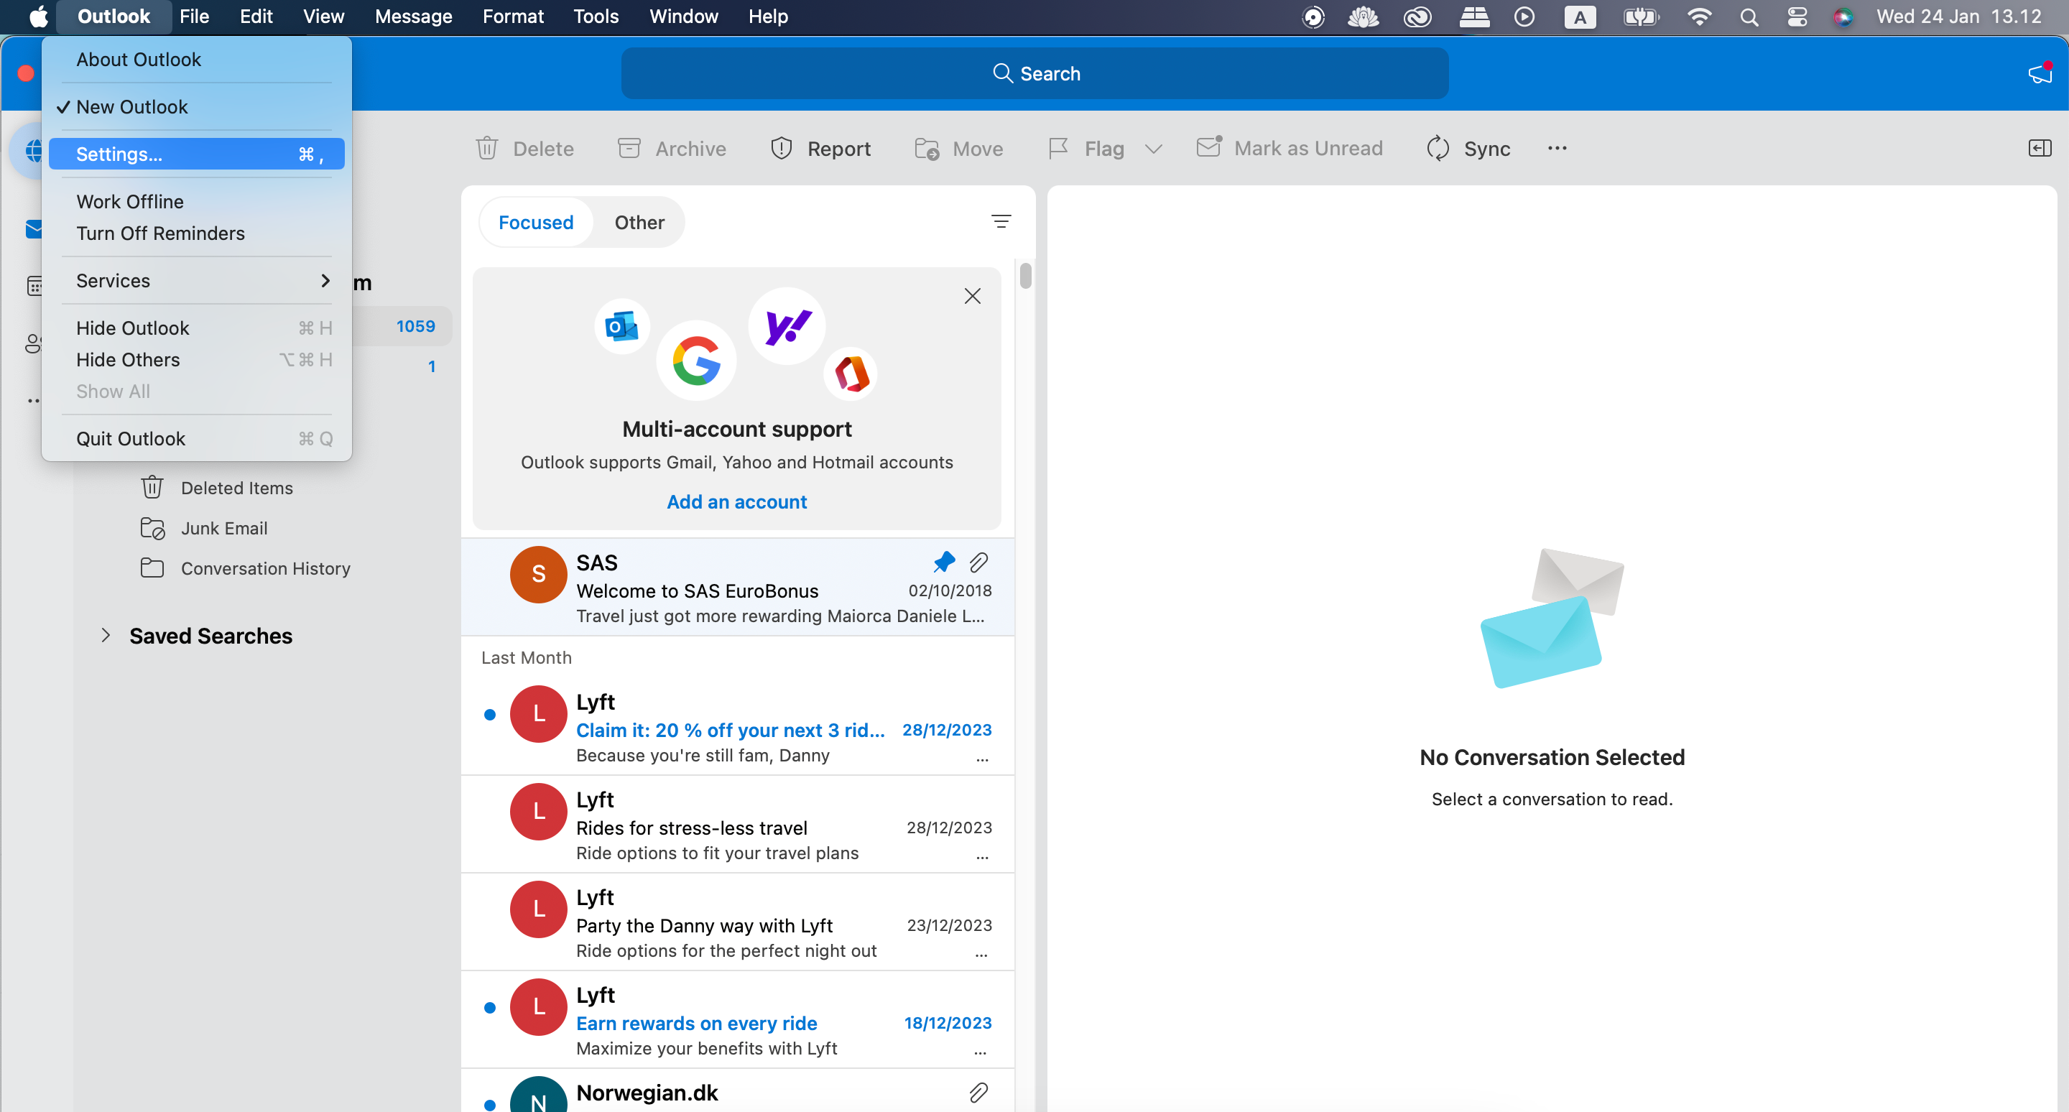The height and width of the screenshot is (1112, 2069).
Task: Collapse the reading pane
Action: click(x=2040, y=148)
